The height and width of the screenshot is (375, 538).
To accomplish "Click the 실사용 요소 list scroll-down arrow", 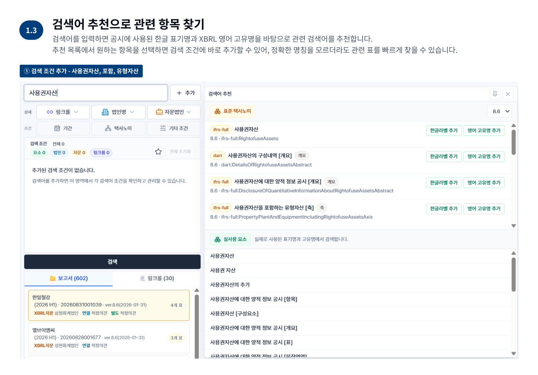I will (513, 354).
